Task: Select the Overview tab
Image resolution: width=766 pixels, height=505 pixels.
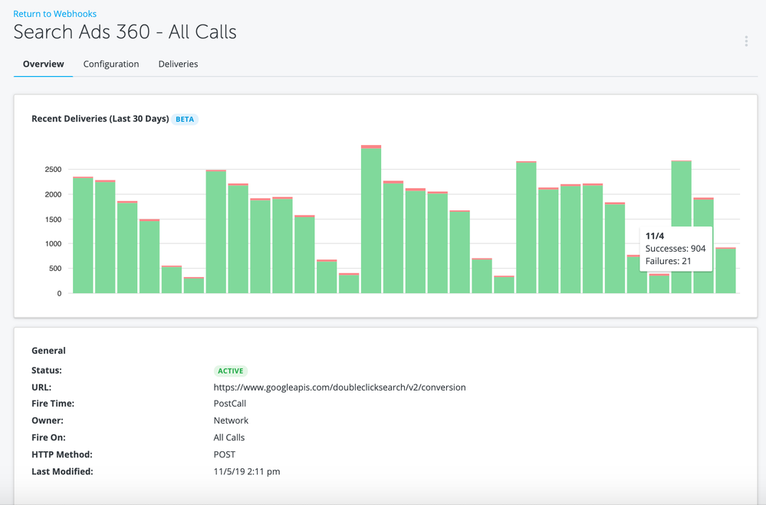Action: [44, 64]
